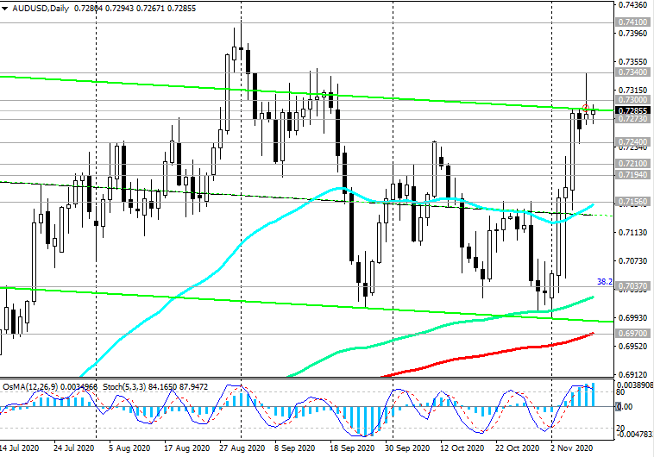Click the 0.7355 price axis value

tap(632, 61)
